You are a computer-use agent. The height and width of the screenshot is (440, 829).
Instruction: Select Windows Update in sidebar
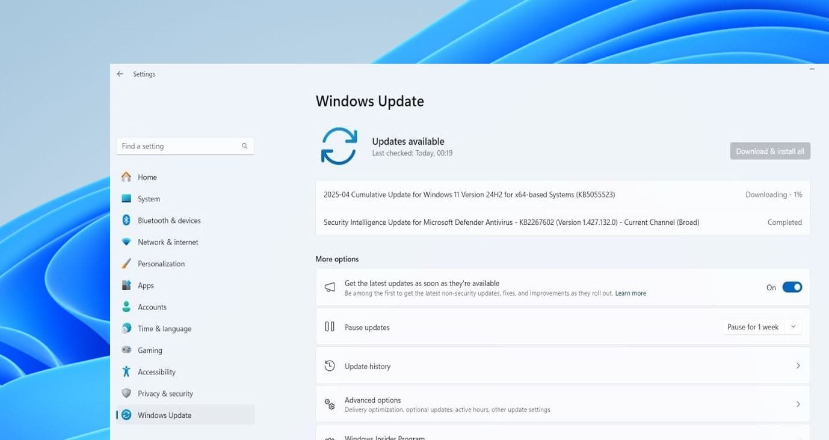[185, 415]
